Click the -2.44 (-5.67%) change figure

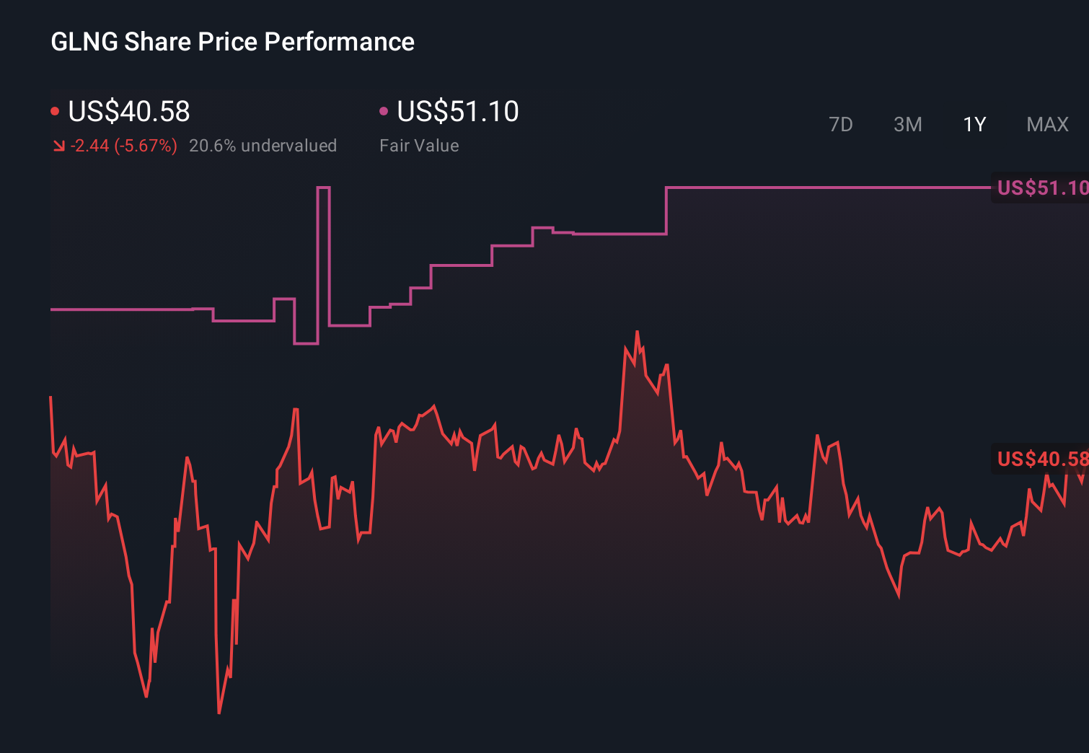[x=124, y=146]
